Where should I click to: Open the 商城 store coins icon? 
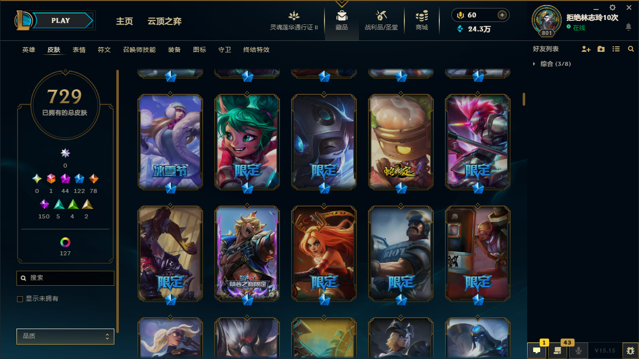tap(422, 15)
